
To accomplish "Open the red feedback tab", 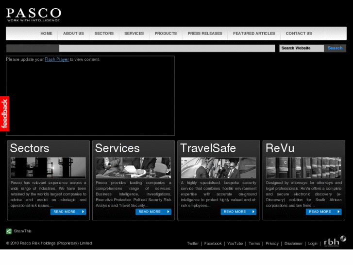I will [4, 113].
